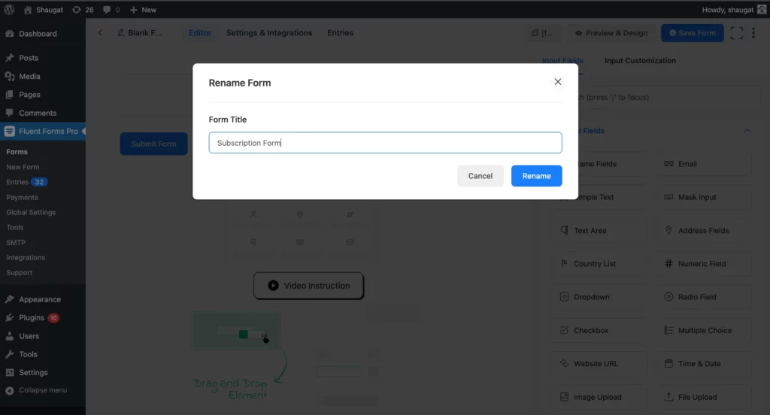The image size is (770, 415).
Task: Collapse the General Fields section chevron
Action: tap(747, 131)
